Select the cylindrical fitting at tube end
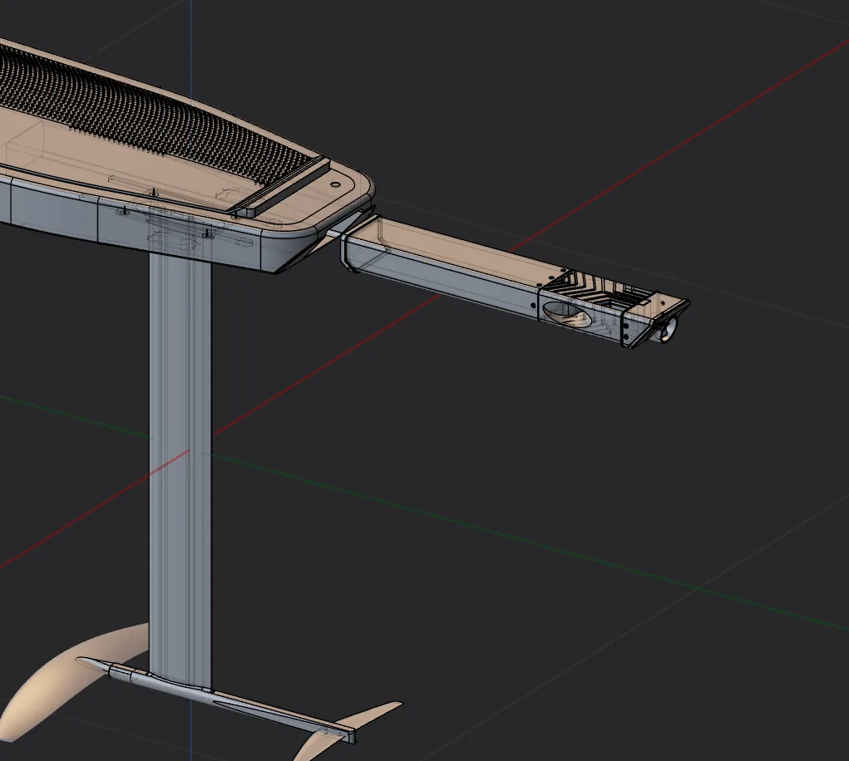 click(x=668, y=329)
